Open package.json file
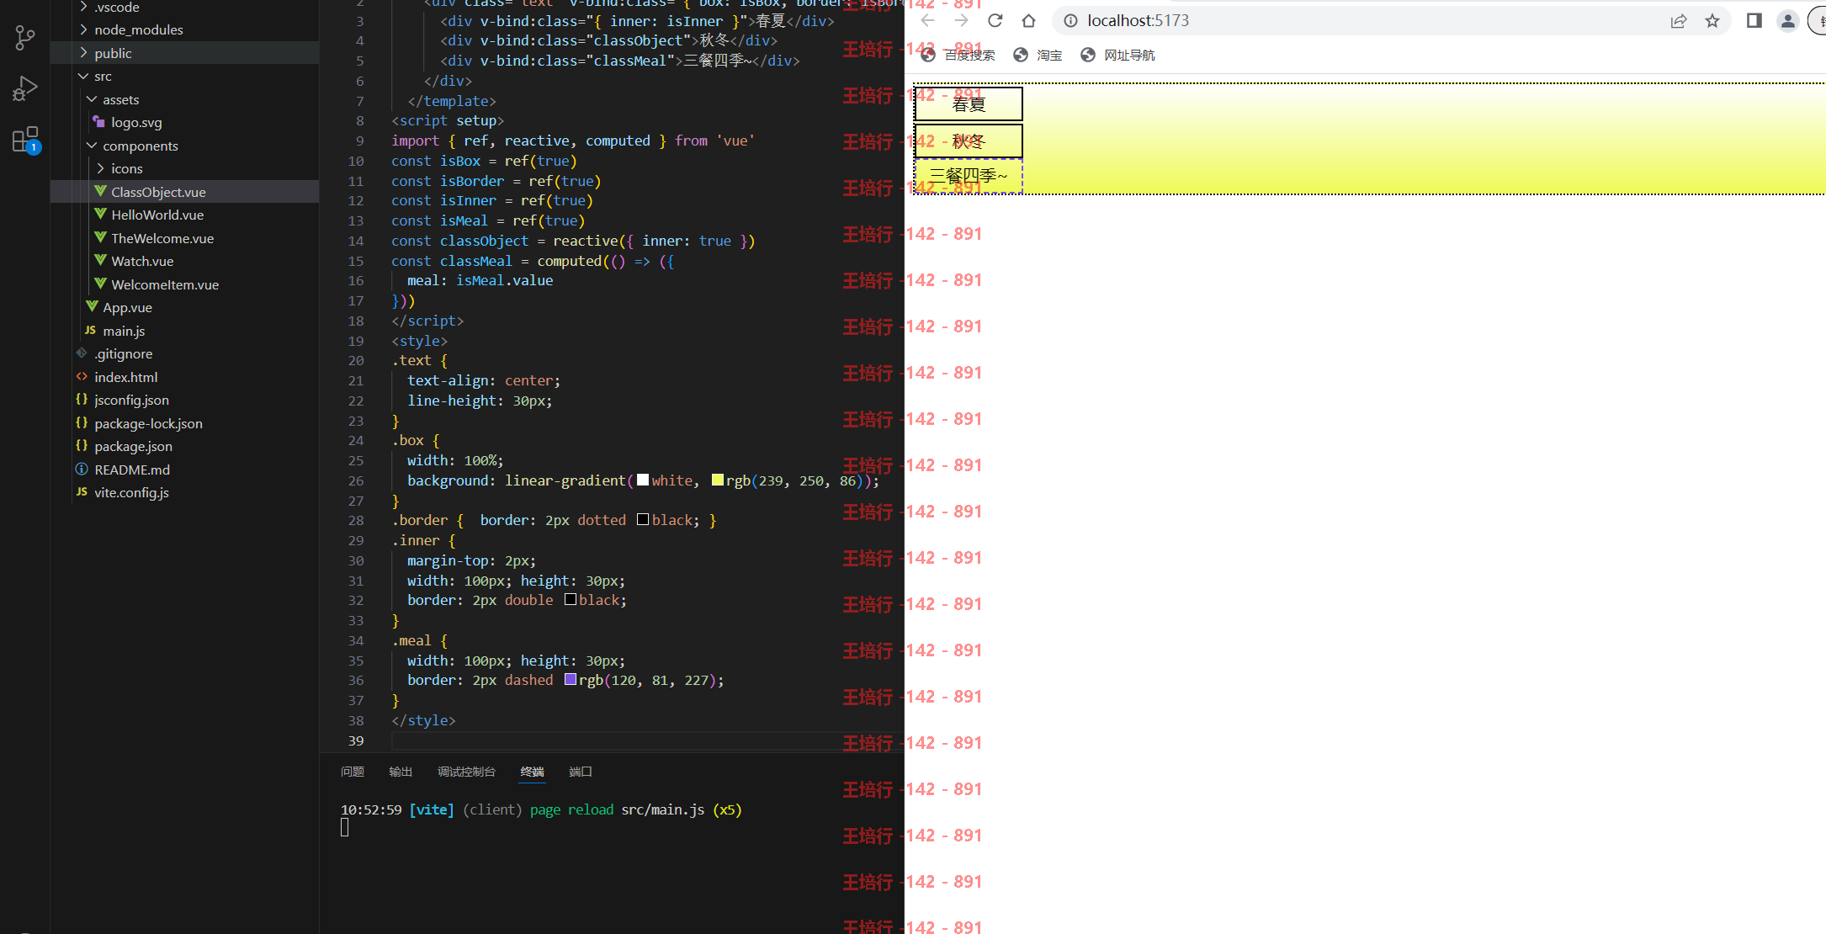The width and height of the screenshot is (1826, 934). click(x=184, y=446)
